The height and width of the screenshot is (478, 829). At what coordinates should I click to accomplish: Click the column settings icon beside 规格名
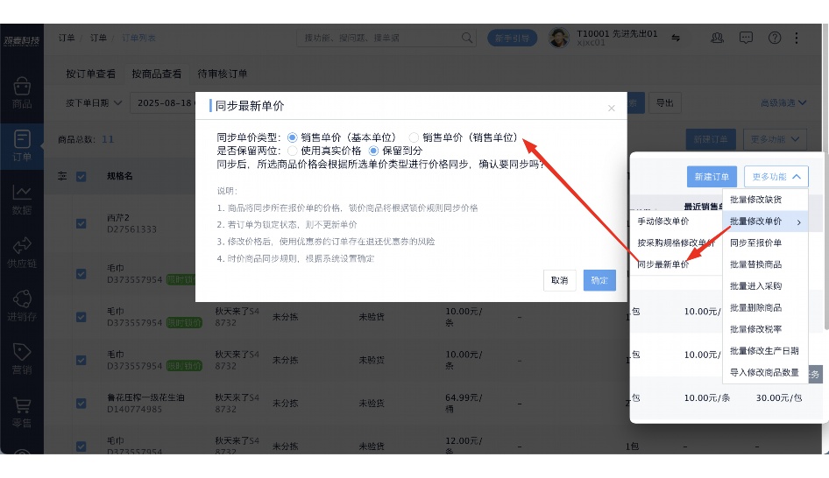pos(62,176)
